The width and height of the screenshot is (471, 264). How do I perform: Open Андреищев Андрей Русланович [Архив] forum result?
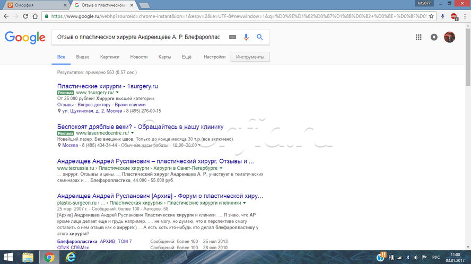click(x=160, y=196)
